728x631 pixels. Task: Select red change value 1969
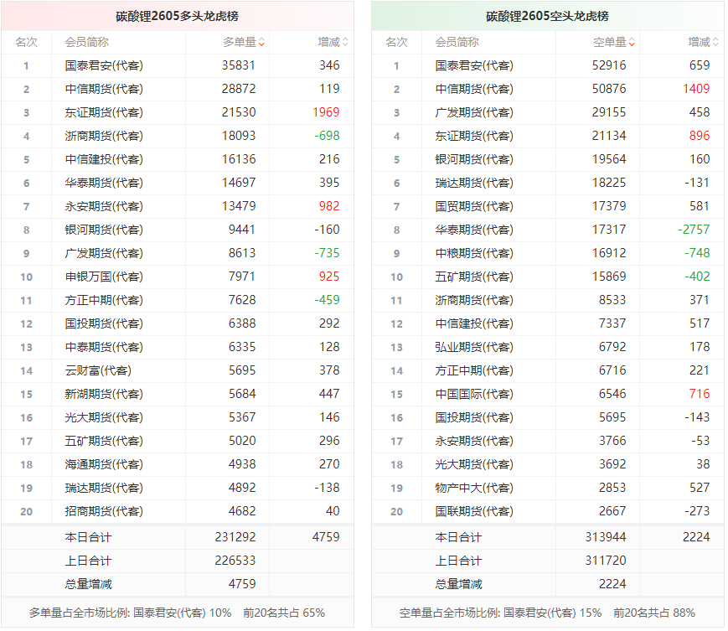click(x=326, y=112)
